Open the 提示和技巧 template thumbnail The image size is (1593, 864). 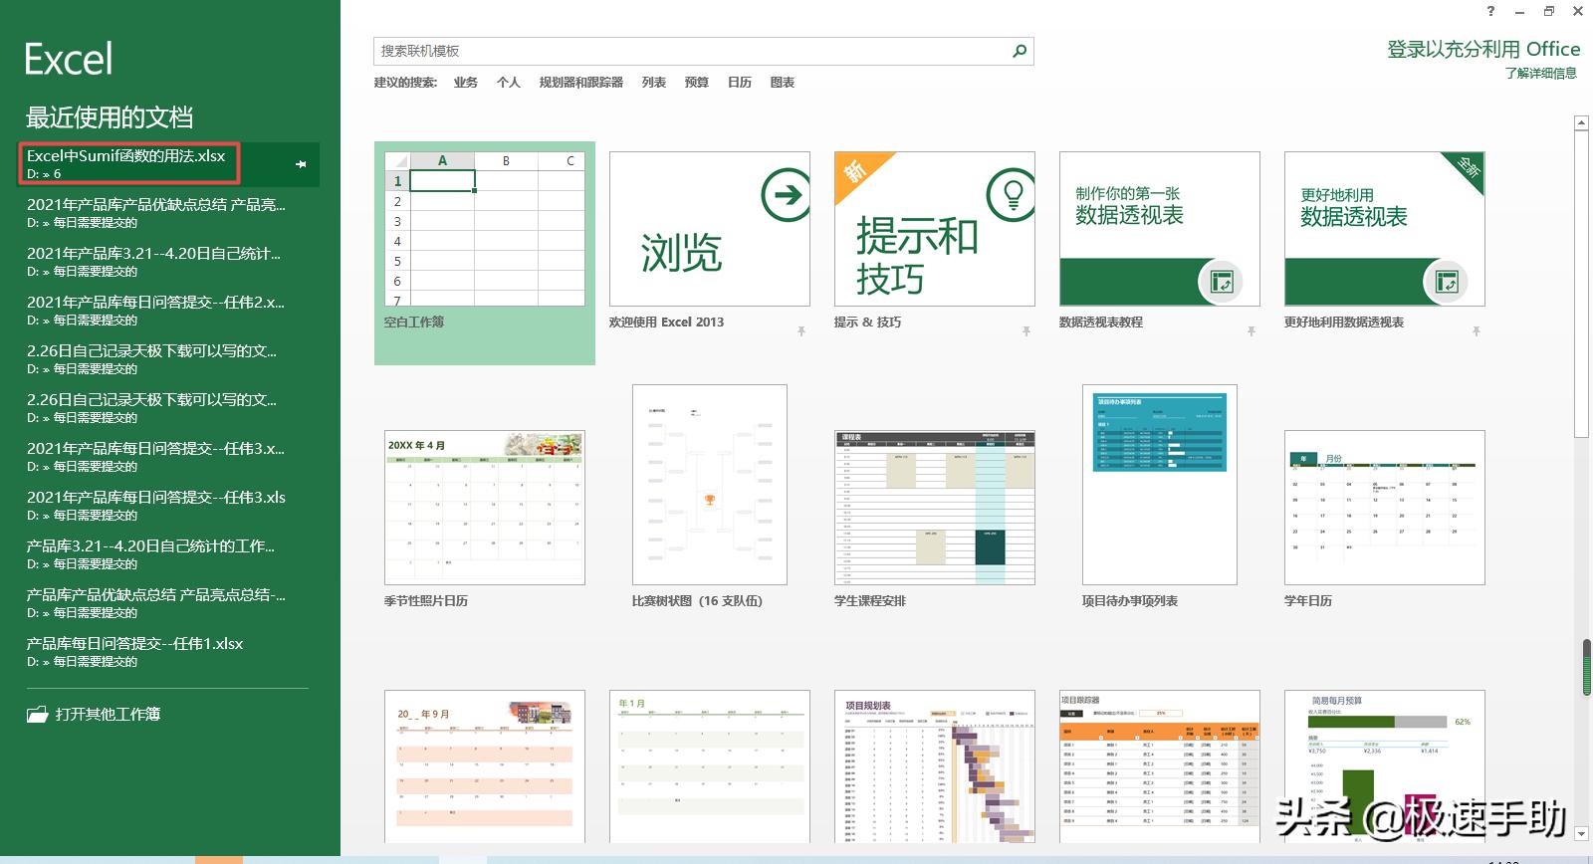tap(935, 229)
